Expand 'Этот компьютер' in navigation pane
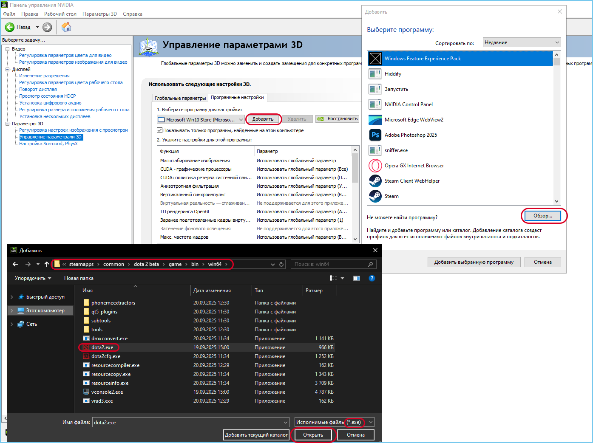The width and height of the screenshot is (593, 443). [12, 310]
